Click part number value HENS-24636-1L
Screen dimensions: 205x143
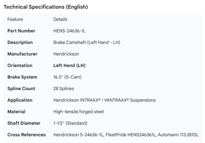click(x=69, y=31)
